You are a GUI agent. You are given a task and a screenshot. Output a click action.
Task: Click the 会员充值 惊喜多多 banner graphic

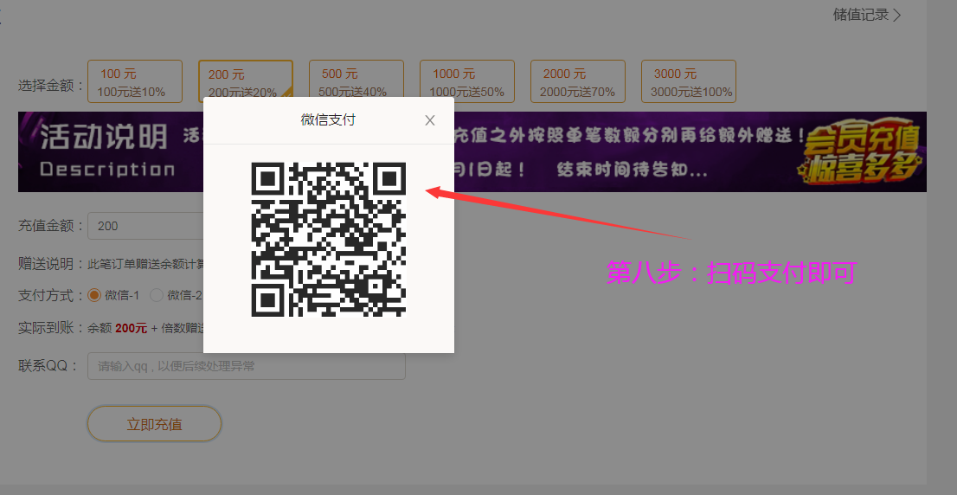[x=860, y=152]
